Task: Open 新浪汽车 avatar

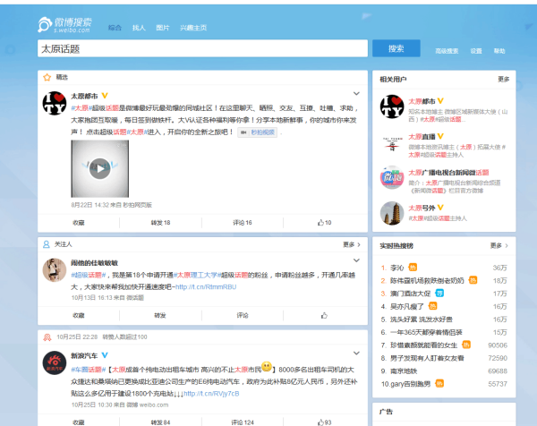Action: [55, 362]
